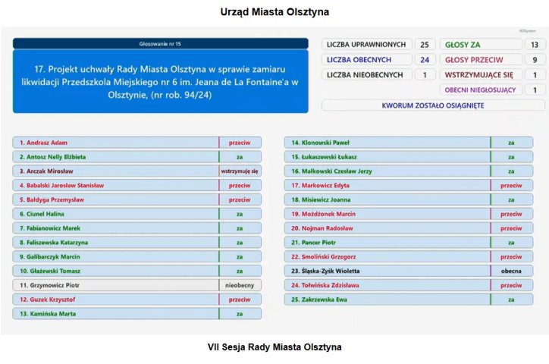Click Klonowski Paweł's za vote cell
The width and height of the screenshot is (549, 364).
(512, 143)
